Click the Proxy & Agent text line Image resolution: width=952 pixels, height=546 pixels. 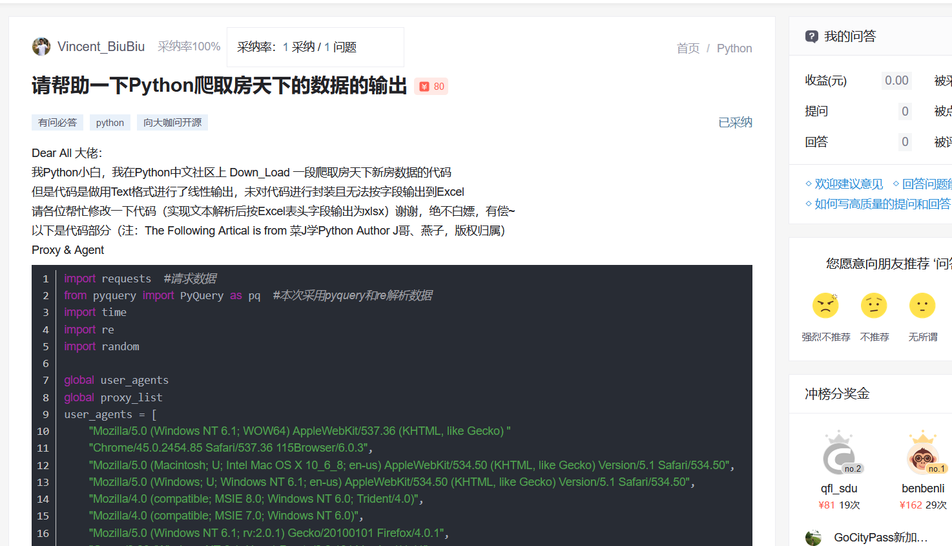tap(68, 250)
